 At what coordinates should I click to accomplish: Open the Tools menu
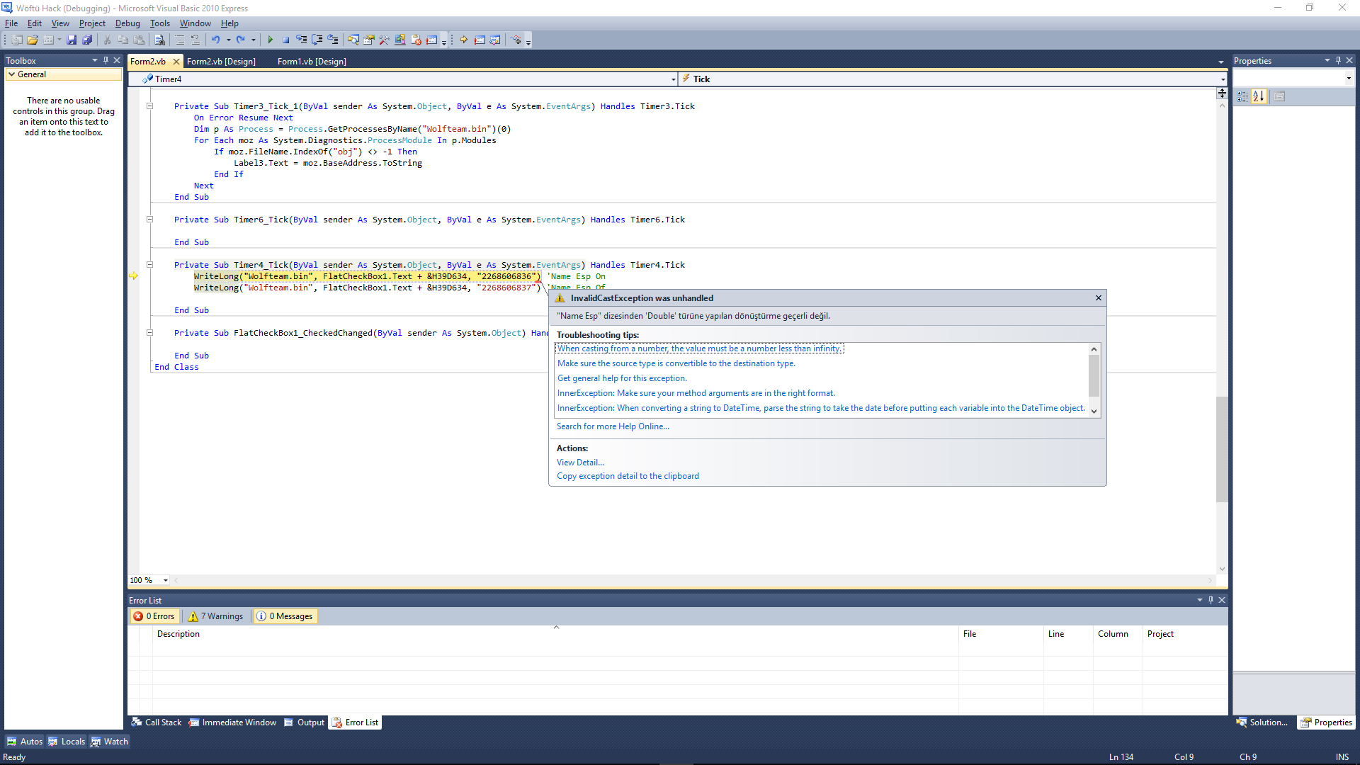pos(159,23)
